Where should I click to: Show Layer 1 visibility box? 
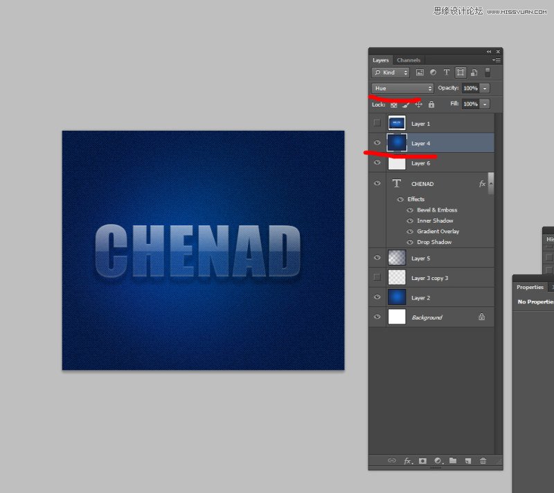tap(377, 123)
